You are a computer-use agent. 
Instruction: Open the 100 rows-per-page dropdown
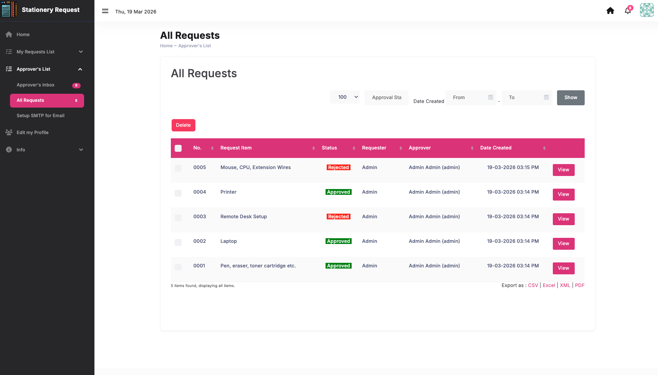(345, 97)
